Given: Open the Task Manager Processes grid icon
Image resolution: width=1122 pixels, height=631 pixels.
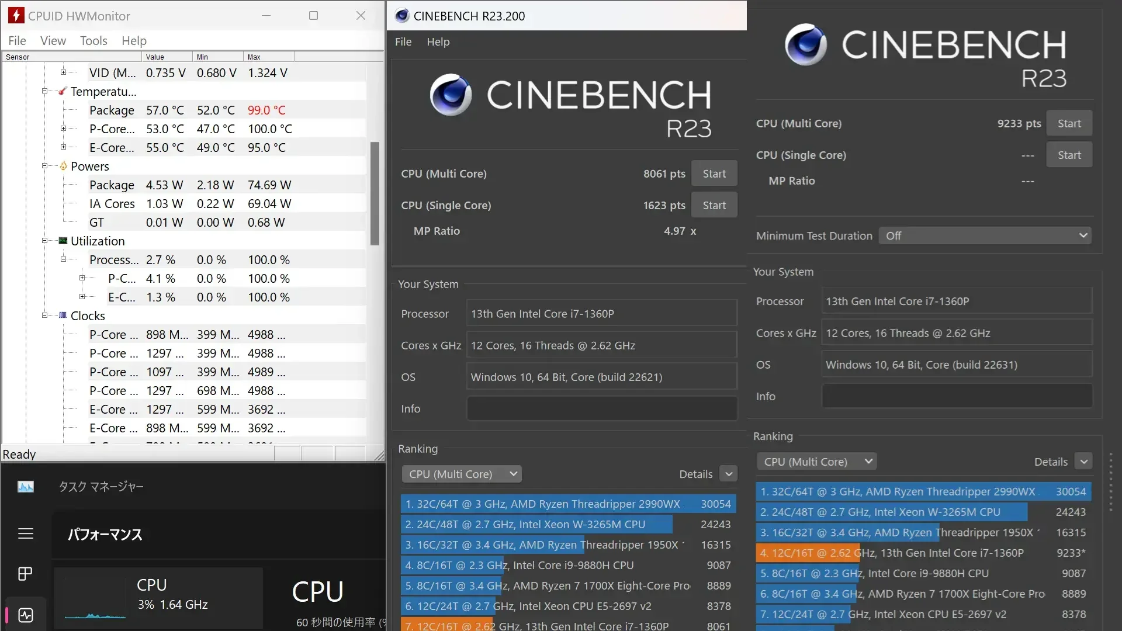Looking at the screenshot, I should [25, 574].
